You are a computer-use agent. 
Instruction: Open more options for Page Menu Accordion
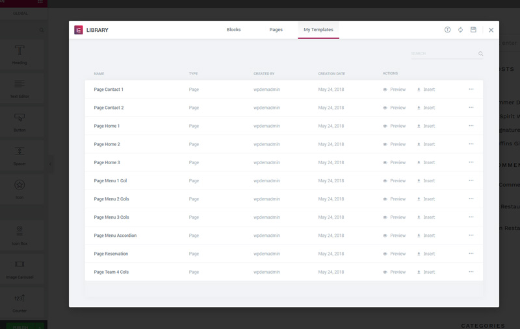pos(471,236)
